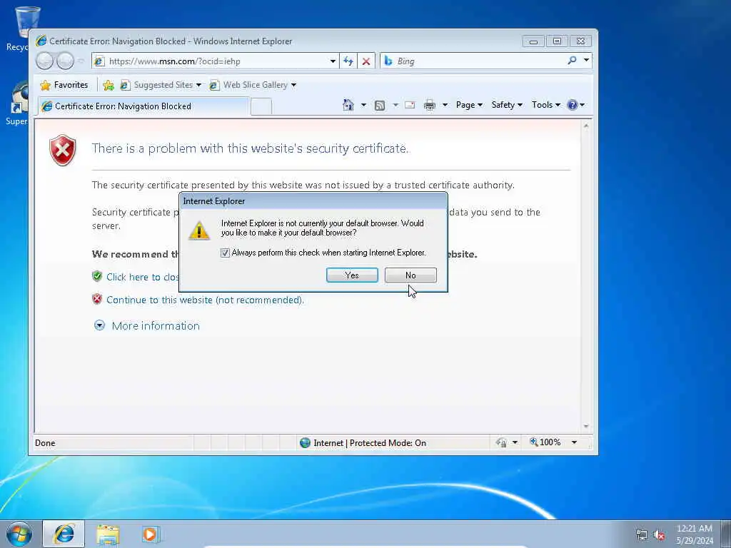Click the blank New Tab button
This screenshot has height=548, width=731.
(261, 107)
